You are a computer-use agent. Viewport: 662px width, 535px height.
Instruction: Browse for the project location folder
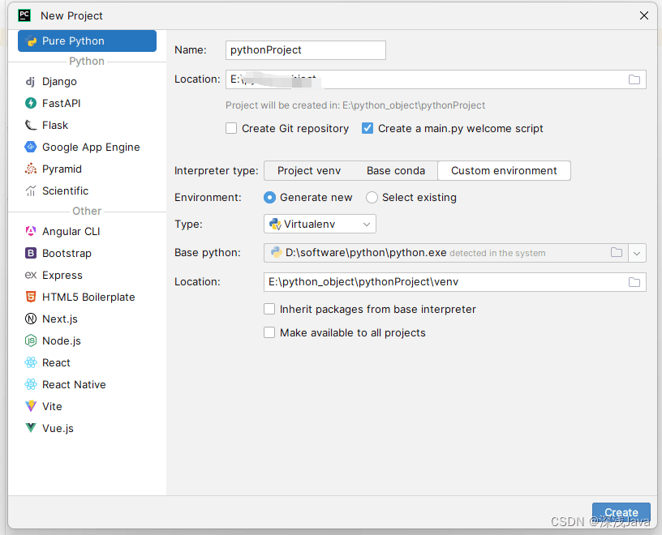click(634, 79)
